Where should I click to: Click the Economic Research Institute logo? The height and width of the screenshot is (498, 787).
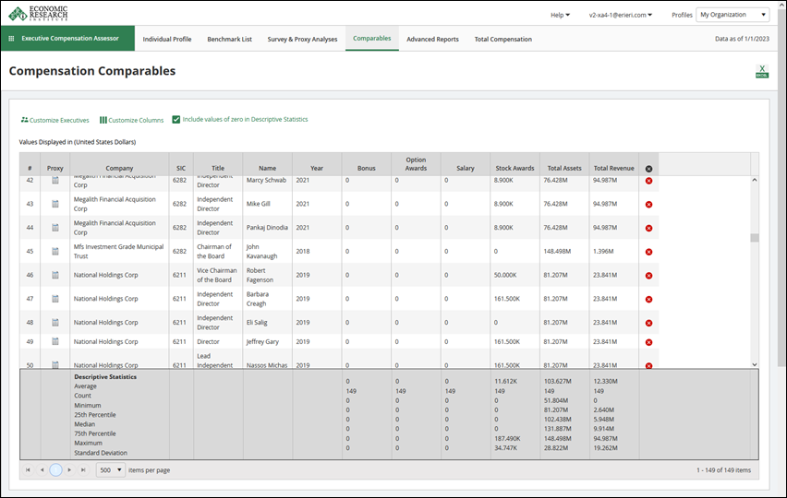38,14
